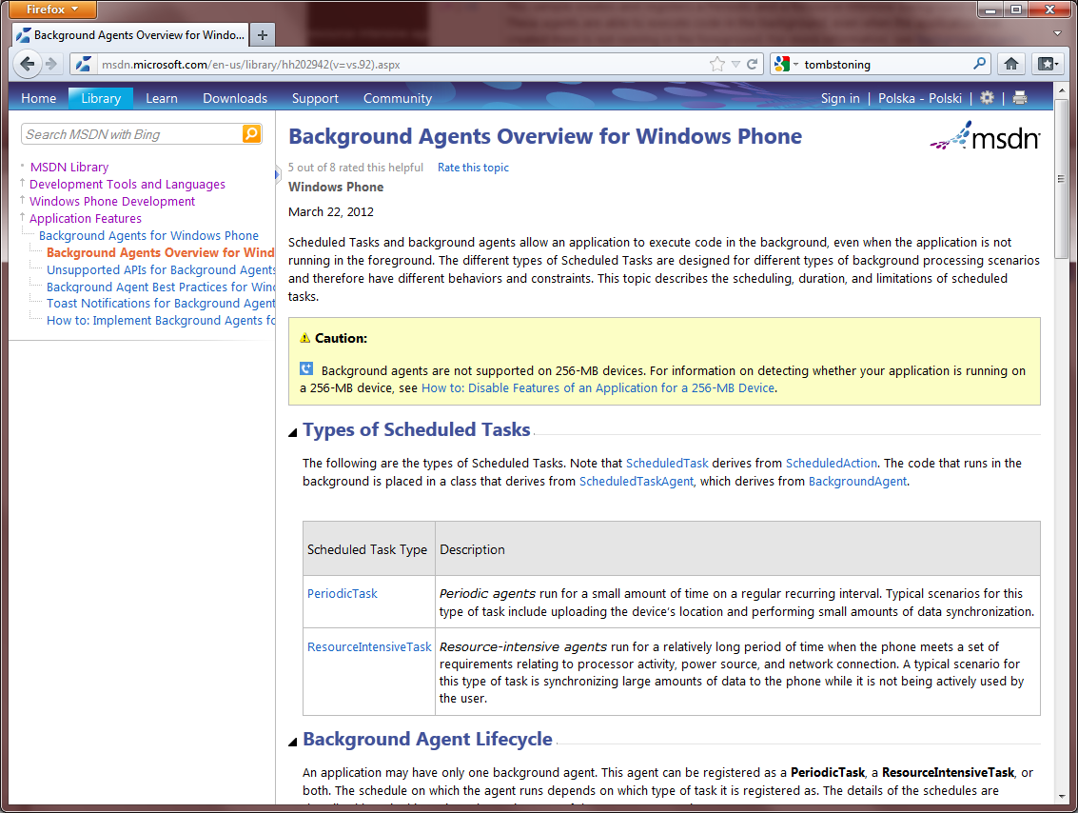Click the page title heading
The height and width of the screenshot is (813, 1078).
tap(544, 136)
